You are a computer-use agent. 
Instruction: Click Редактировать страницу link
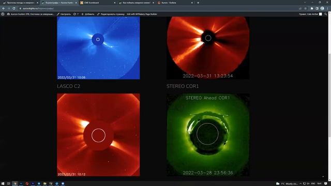pyautogui.click(x=111, y=14)
